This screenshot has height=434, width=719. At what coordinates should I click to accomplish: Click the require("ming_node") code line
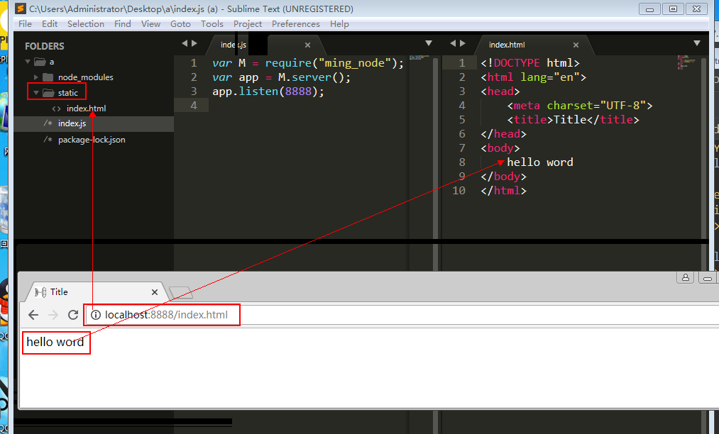307,63
